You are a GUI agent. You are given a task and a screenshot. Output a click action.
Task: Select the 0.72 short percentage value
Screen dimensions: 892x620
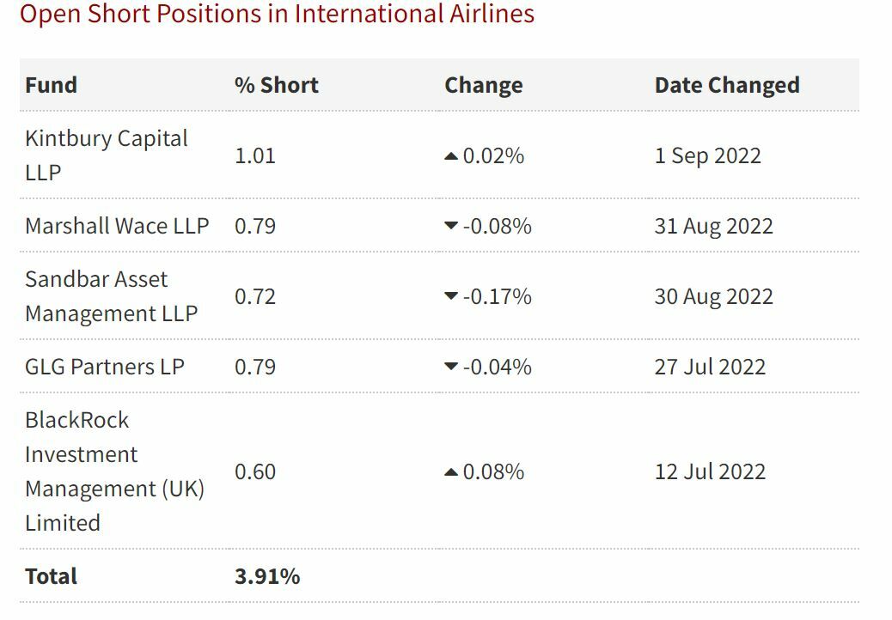pos(255,296)
